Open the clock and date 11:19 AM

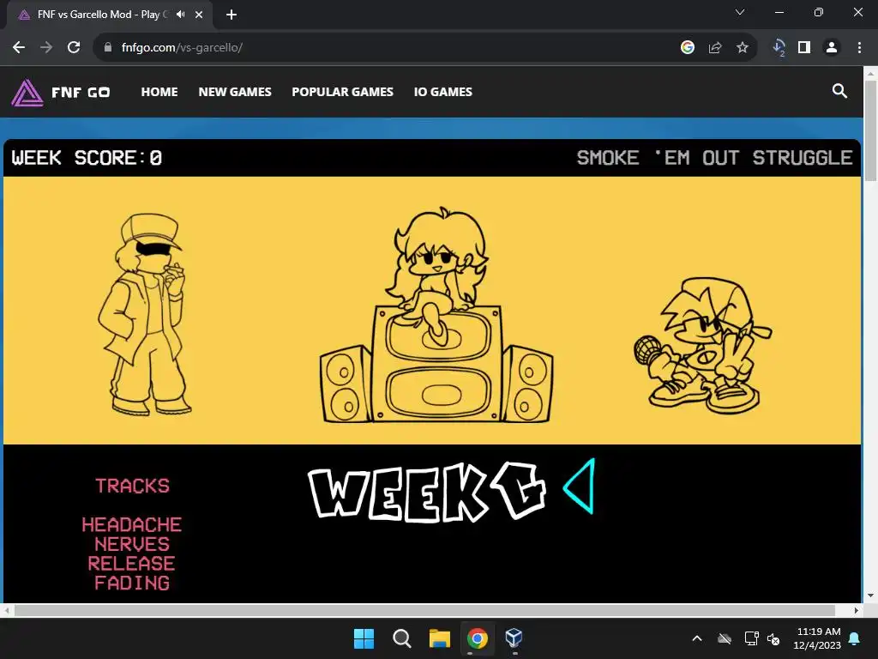[x=817, y=638]
